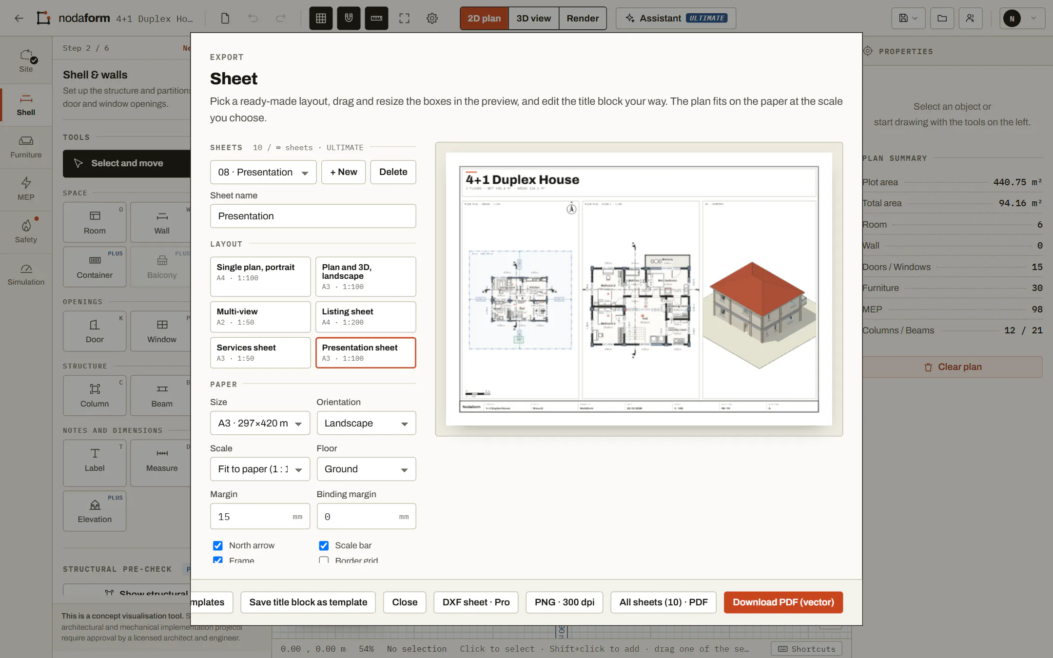Image resolution: width=1053 pixels, height=658 pixels.
Task: Click the undo arrow icon
Action: 253,18
